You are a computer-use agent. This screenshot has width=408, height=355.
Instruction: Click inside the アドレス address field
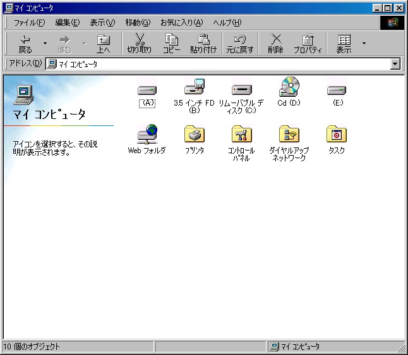click(x=221, y=64)
